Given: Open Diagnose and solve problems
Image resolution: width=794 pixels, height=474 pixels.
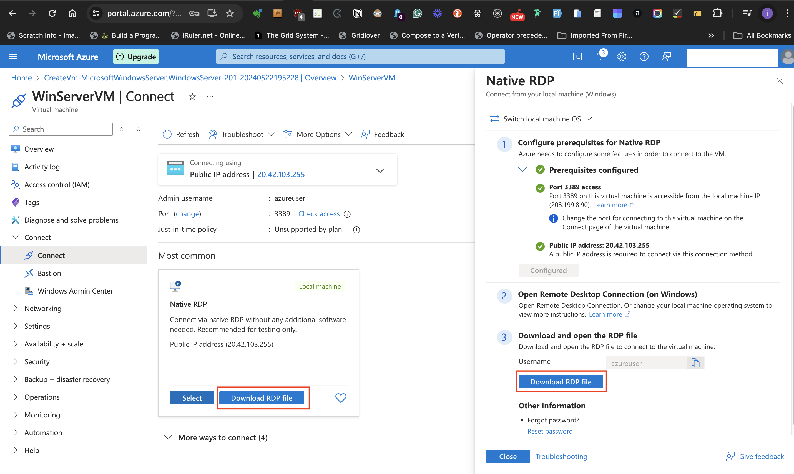Looking at the screenshot, I should [x=71, y=220].
